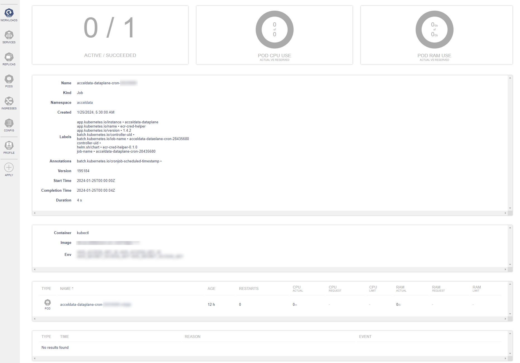
Task: Select the cronjob-scheduled-timestamp annotation
Action: click(119, 161)
